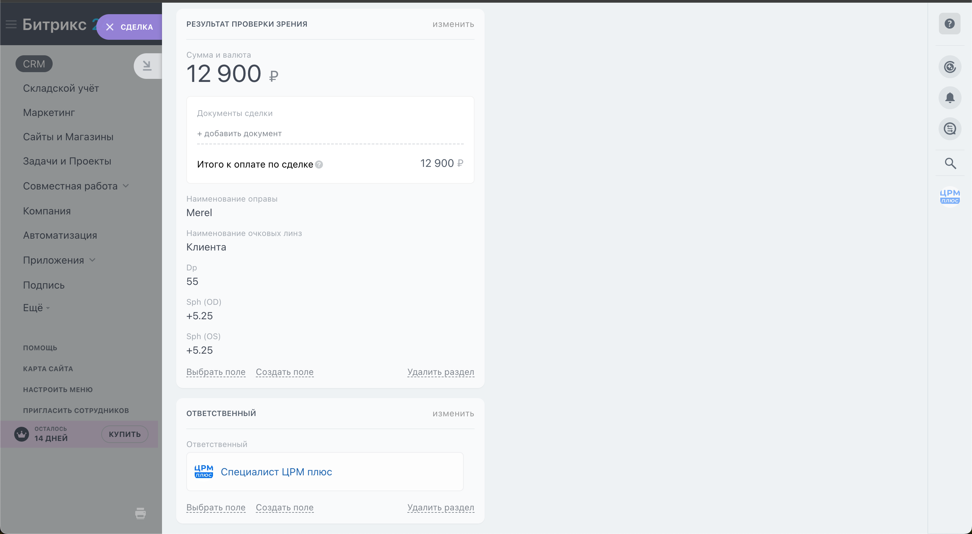972x534 pixels.
Task: Click the hamburger menu icon
Action: point(11,25)
